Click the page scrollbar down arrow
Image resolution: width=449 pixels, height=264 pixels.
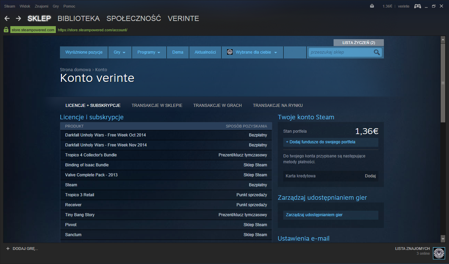click(x=443, y=238)
